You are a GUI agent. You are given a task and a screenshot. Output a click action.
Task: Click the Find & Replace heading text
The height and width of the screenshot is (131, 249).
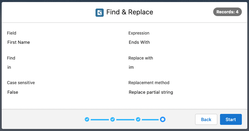(x=130, y=12)
